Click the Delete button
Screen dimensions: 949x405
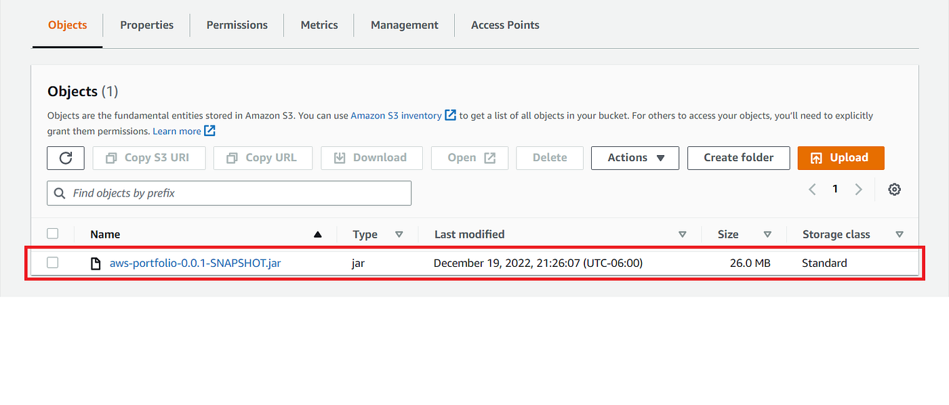[x=550, y=158]
